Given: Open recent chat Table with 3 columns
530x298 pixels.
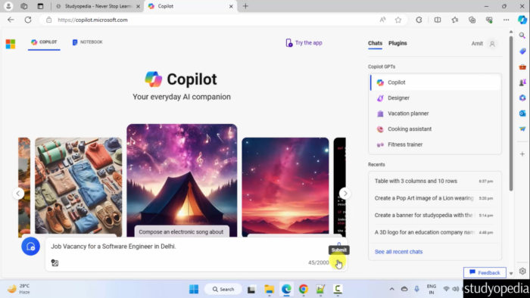Looking at the screenshot, I should (x=435, y=182).
